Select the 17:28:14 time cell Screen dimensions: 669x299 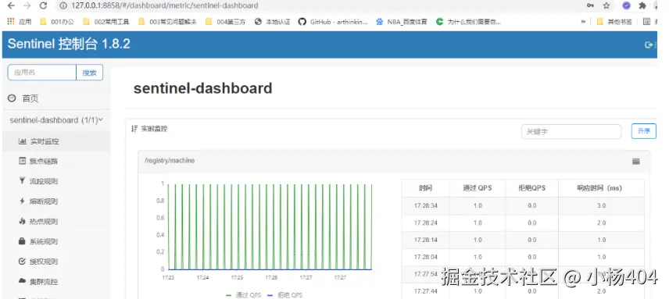(425, 240)
